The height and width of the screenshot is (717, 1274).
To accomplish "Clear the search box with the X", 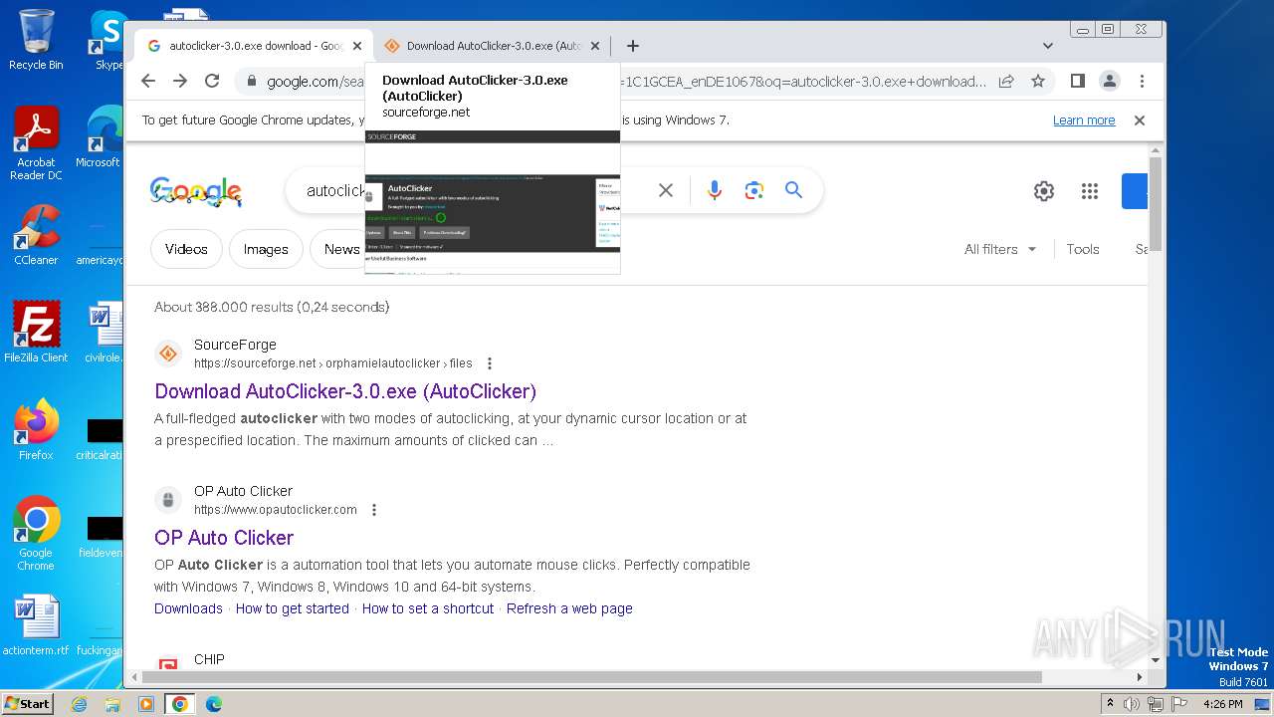I will (666, 190).
